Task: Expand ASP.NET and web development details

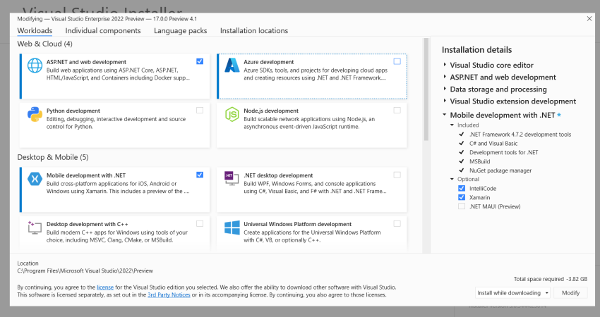Action: pyautogui.click(x=445, y=77)
